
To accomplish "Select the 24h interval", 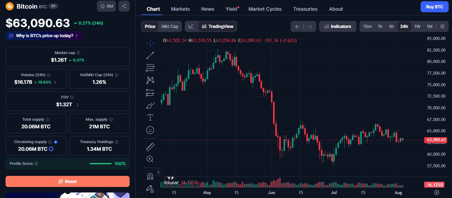I will point(404,26).
